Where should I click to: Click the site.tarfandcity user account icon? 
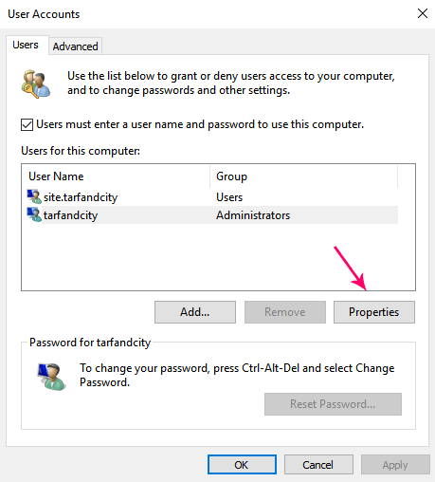(34, 196)
